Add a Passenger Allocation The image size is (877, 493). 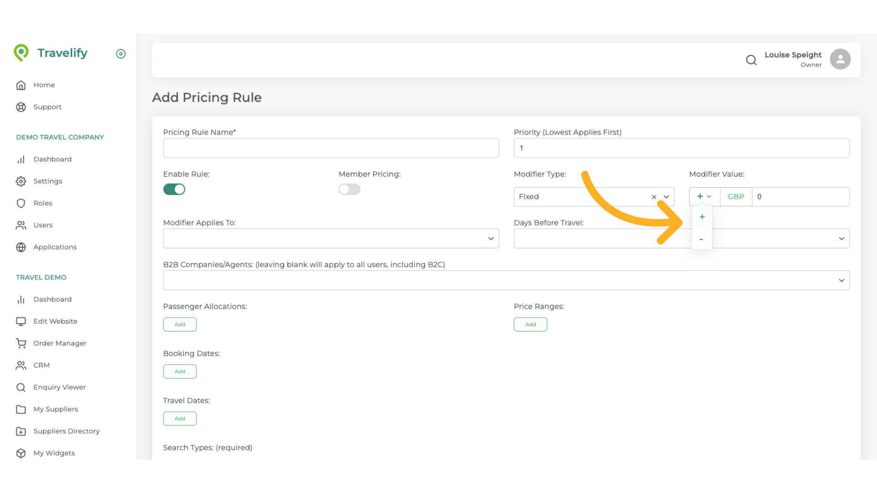[180, 324]
